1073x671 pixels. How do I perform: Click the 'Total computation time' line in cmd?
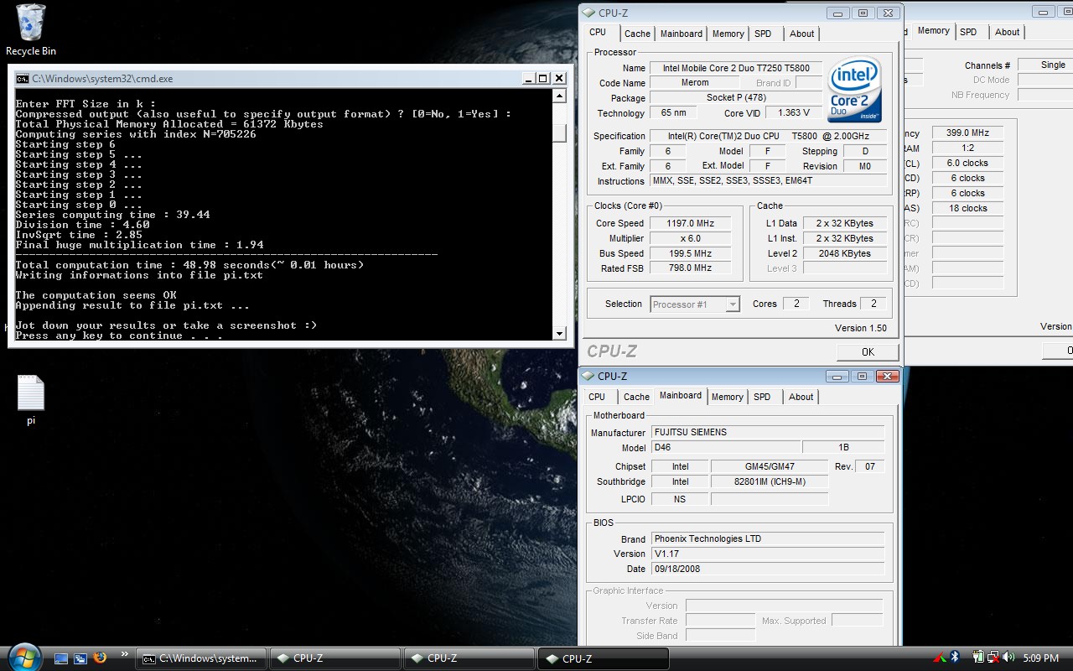coord(189,265)
